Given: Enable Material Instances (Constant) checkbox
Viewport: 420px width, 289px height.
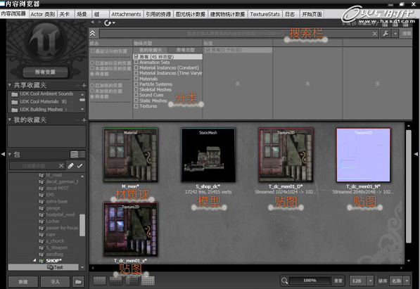Looking at the screenshot, I should [x=136, y=68].
